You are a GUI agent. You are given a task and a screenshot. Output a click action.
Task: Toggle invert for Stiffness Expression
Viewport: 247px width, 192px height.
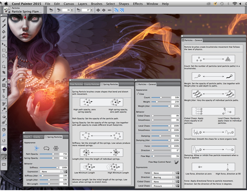[66, 172]
